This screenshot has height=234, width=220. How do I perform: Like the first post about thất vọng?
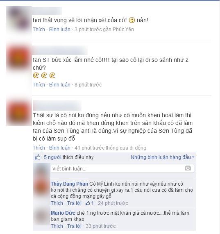click(39, 30)
